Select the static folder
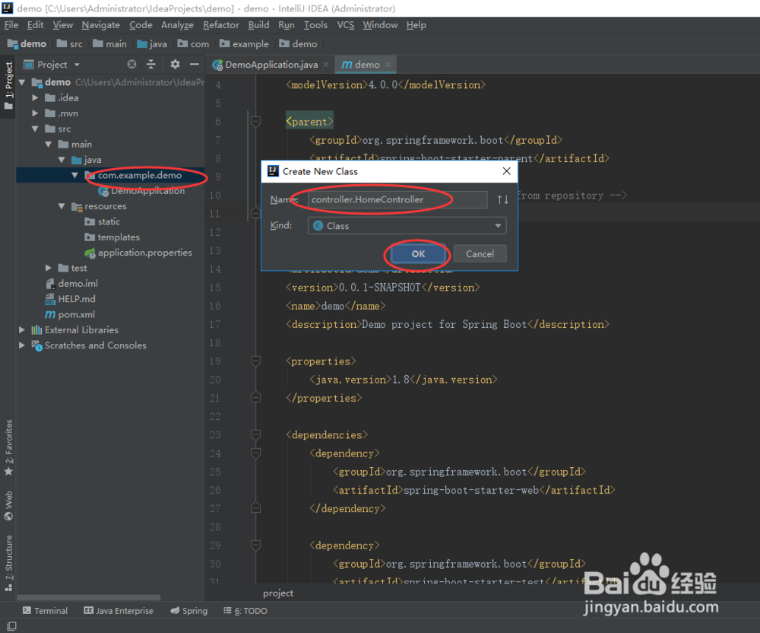The height and width of the screenshot is (633, 760). tap(103, 221)
